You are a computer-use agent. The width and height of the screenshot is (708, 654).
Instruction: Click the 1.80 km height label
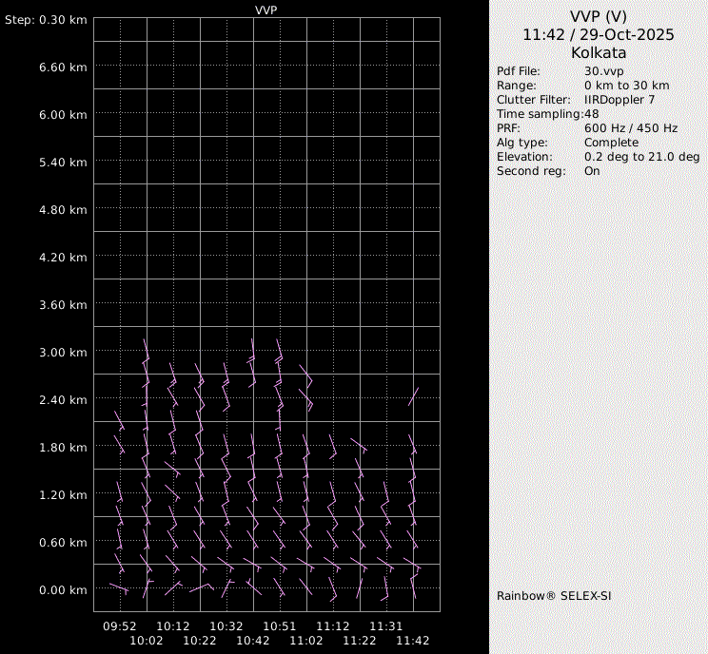63,448
